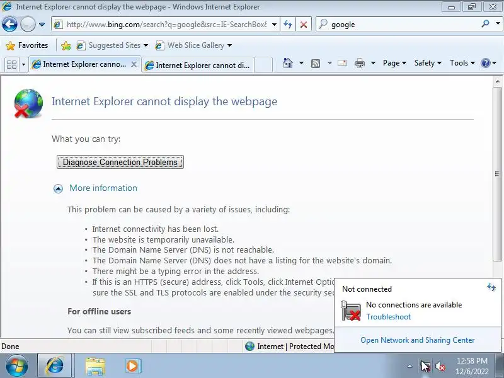Open the Help question mark icon

point(485,63)
